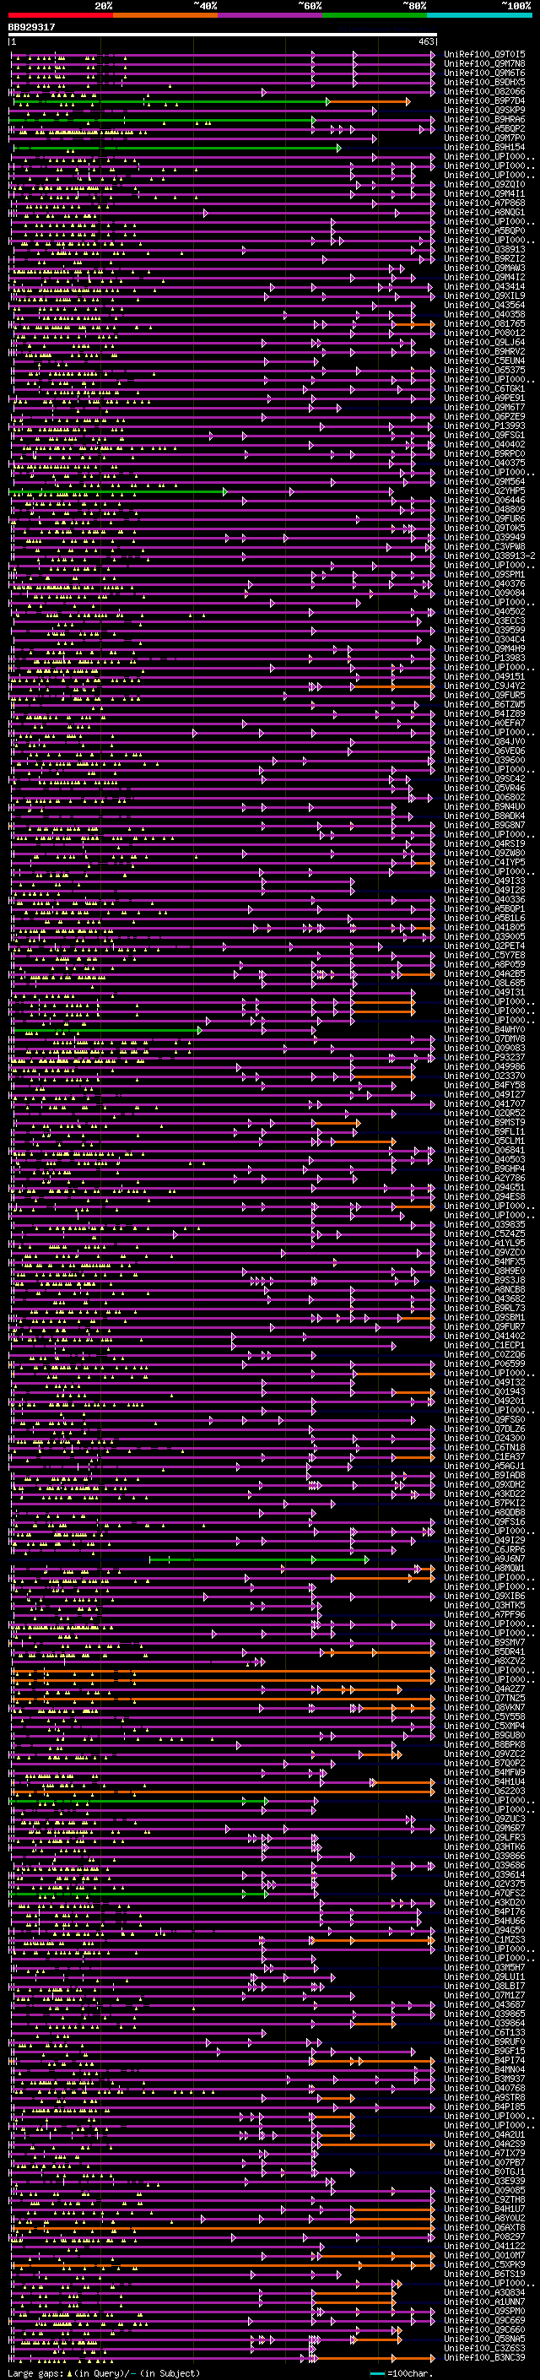
Task: Select hit UniRef100_Q9XIL9
Action: (x=484, y=295)
